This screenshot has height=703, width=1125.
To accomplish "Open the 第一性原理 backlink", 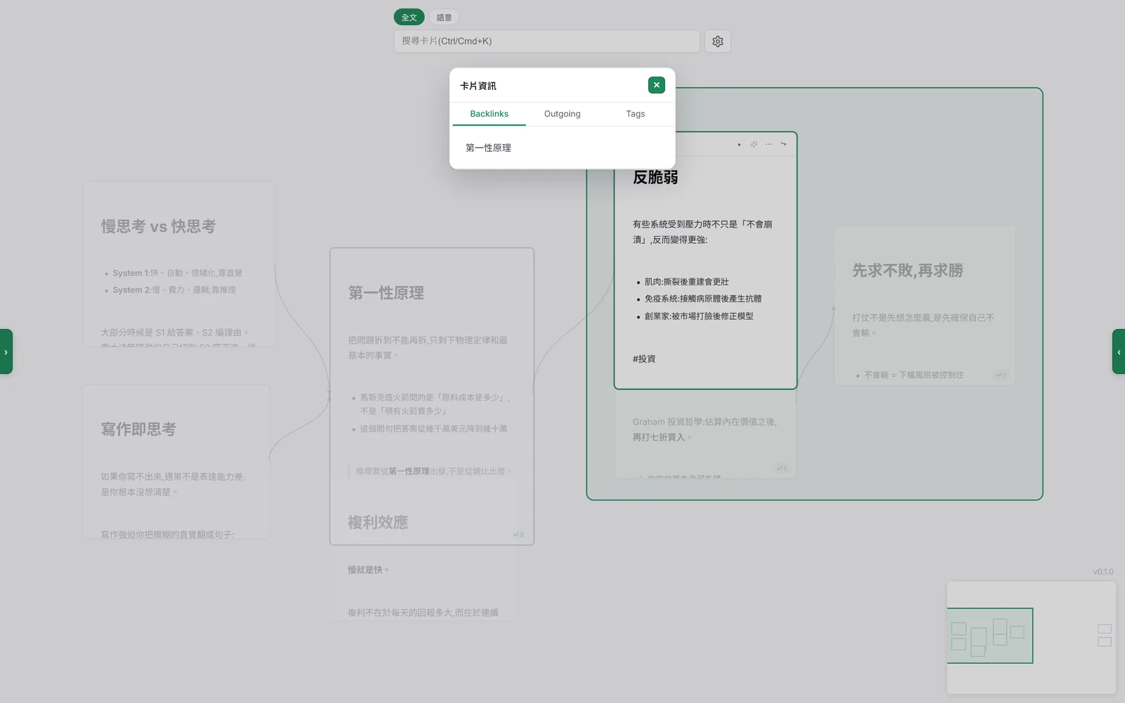I will [489, 148].
